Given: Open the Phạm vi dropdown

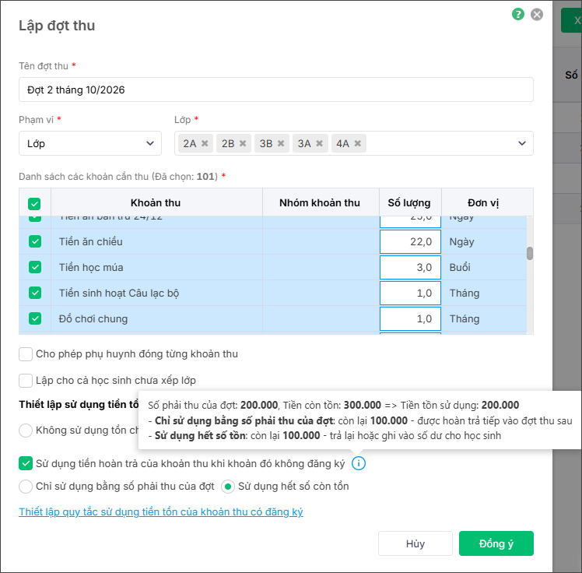Looking at the screenshot, I should (x=89, y=143).
